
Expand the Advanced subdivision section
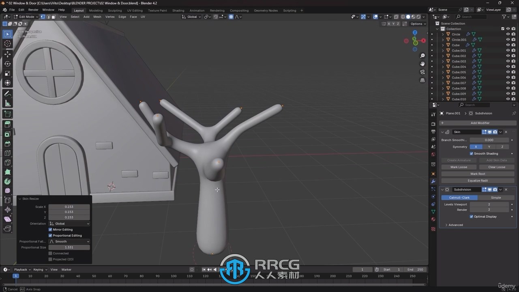tap(454, 225)
